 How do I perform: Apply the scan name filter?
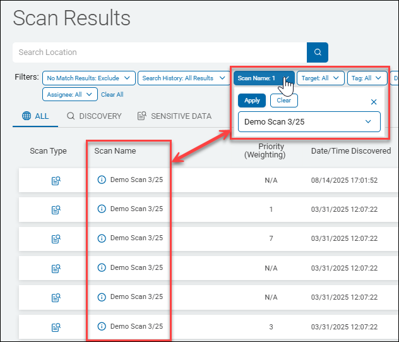click(252, 101)
